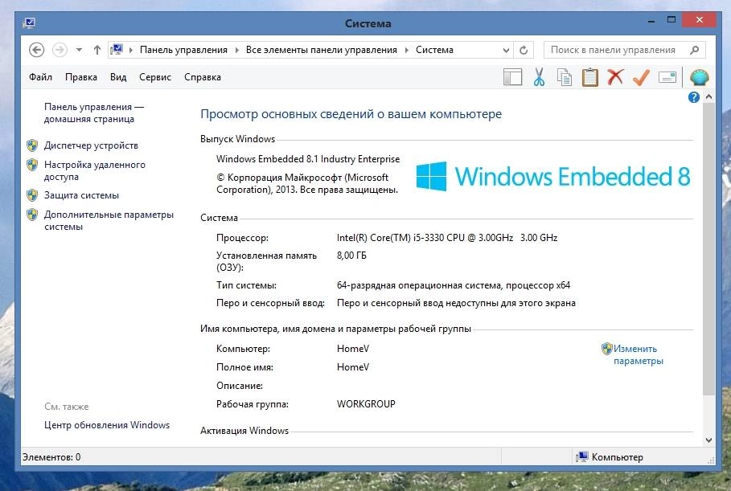Toggle the pane layout toolbar icon
Image resolution: width=731 pixels, height=491 pixels.
click(513, 77)
